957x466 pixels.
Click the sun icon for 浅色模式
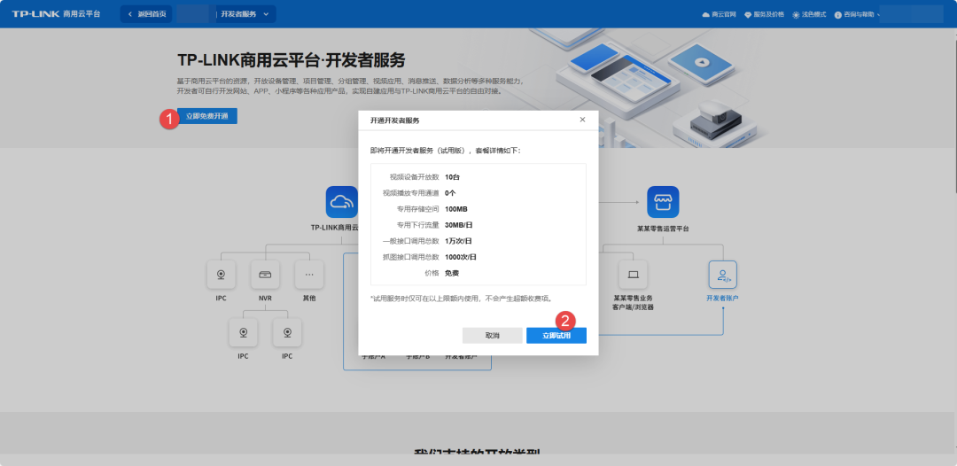(x=796, y=15)
